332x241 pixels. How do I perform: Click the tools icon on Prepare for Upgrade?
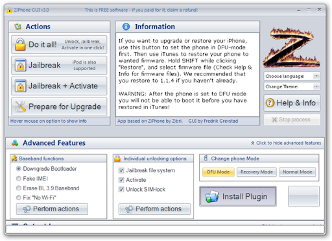pyautogui.click(x=20, y=107)
